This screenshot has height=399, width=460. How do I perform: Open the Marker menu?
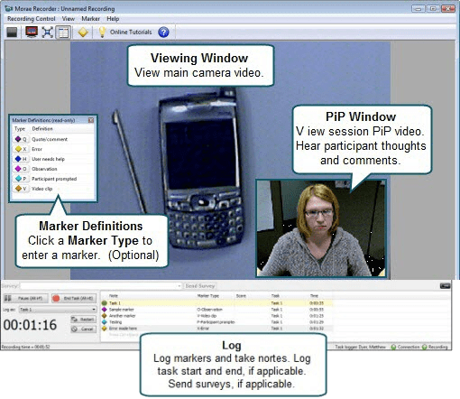pos(90,19)
